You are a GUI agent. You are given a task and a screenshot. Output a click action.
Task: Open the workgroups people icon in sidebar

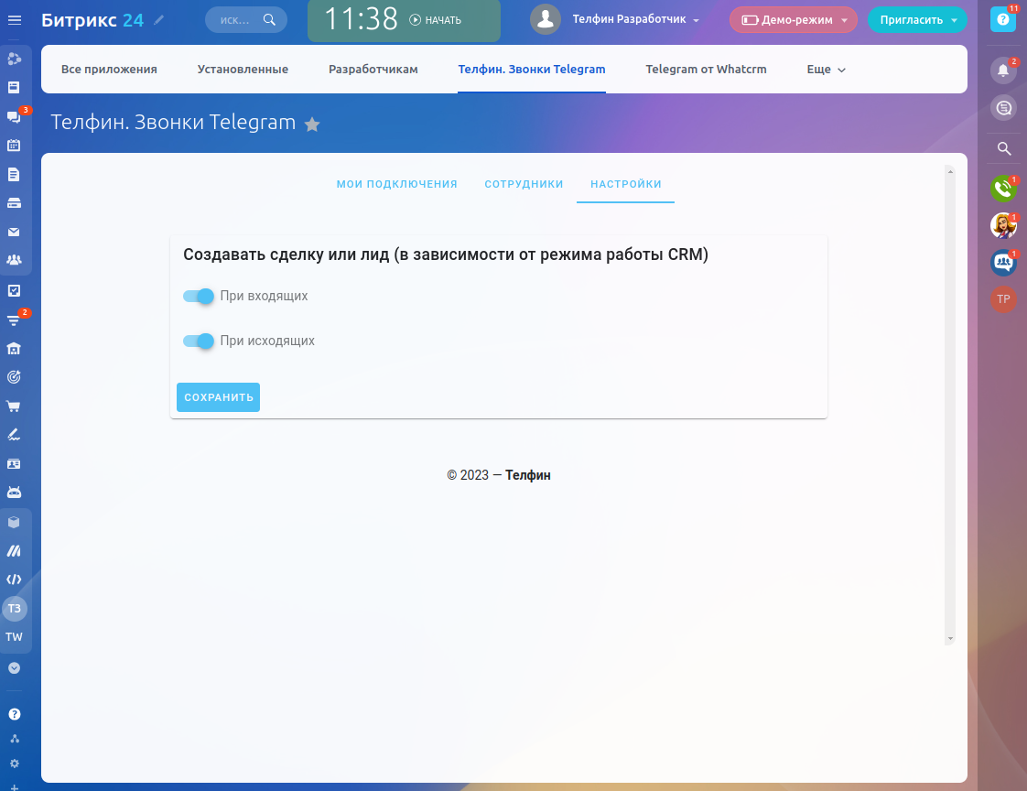click(x=14, y=260)
